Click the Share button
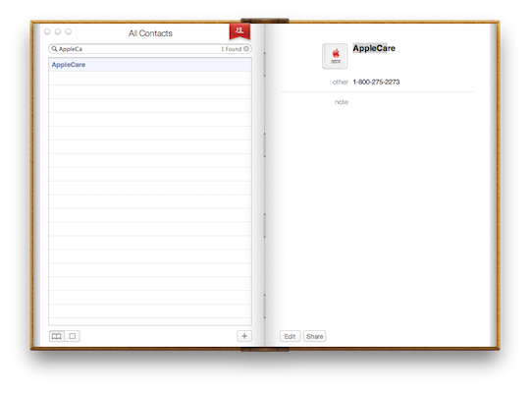 point(315,336)
